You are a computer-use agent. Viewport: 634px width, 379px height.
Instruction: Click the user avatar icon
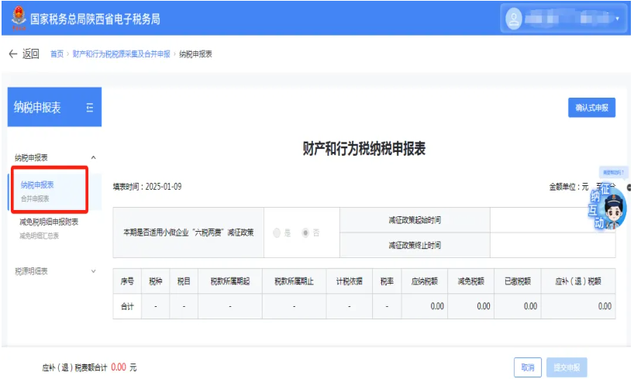pos(516,18)
